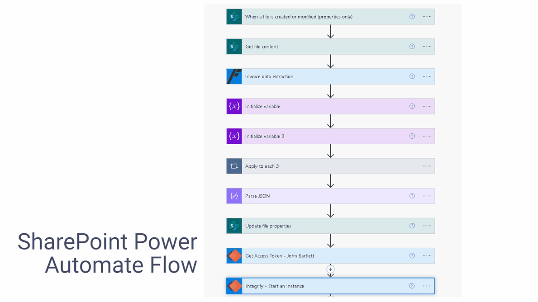The height and width of the screenshot is (302, 538).
Task: Open more options for Apply to each 3
Action: [x=427, y=166]
